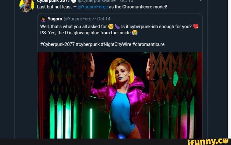
Task: Click the Cyberpunk 2077 profile avatar
Action: point(27,5)
